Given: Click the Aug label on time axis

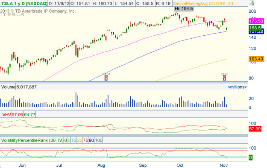Looking at the screenshot, I should coord(101,165).
